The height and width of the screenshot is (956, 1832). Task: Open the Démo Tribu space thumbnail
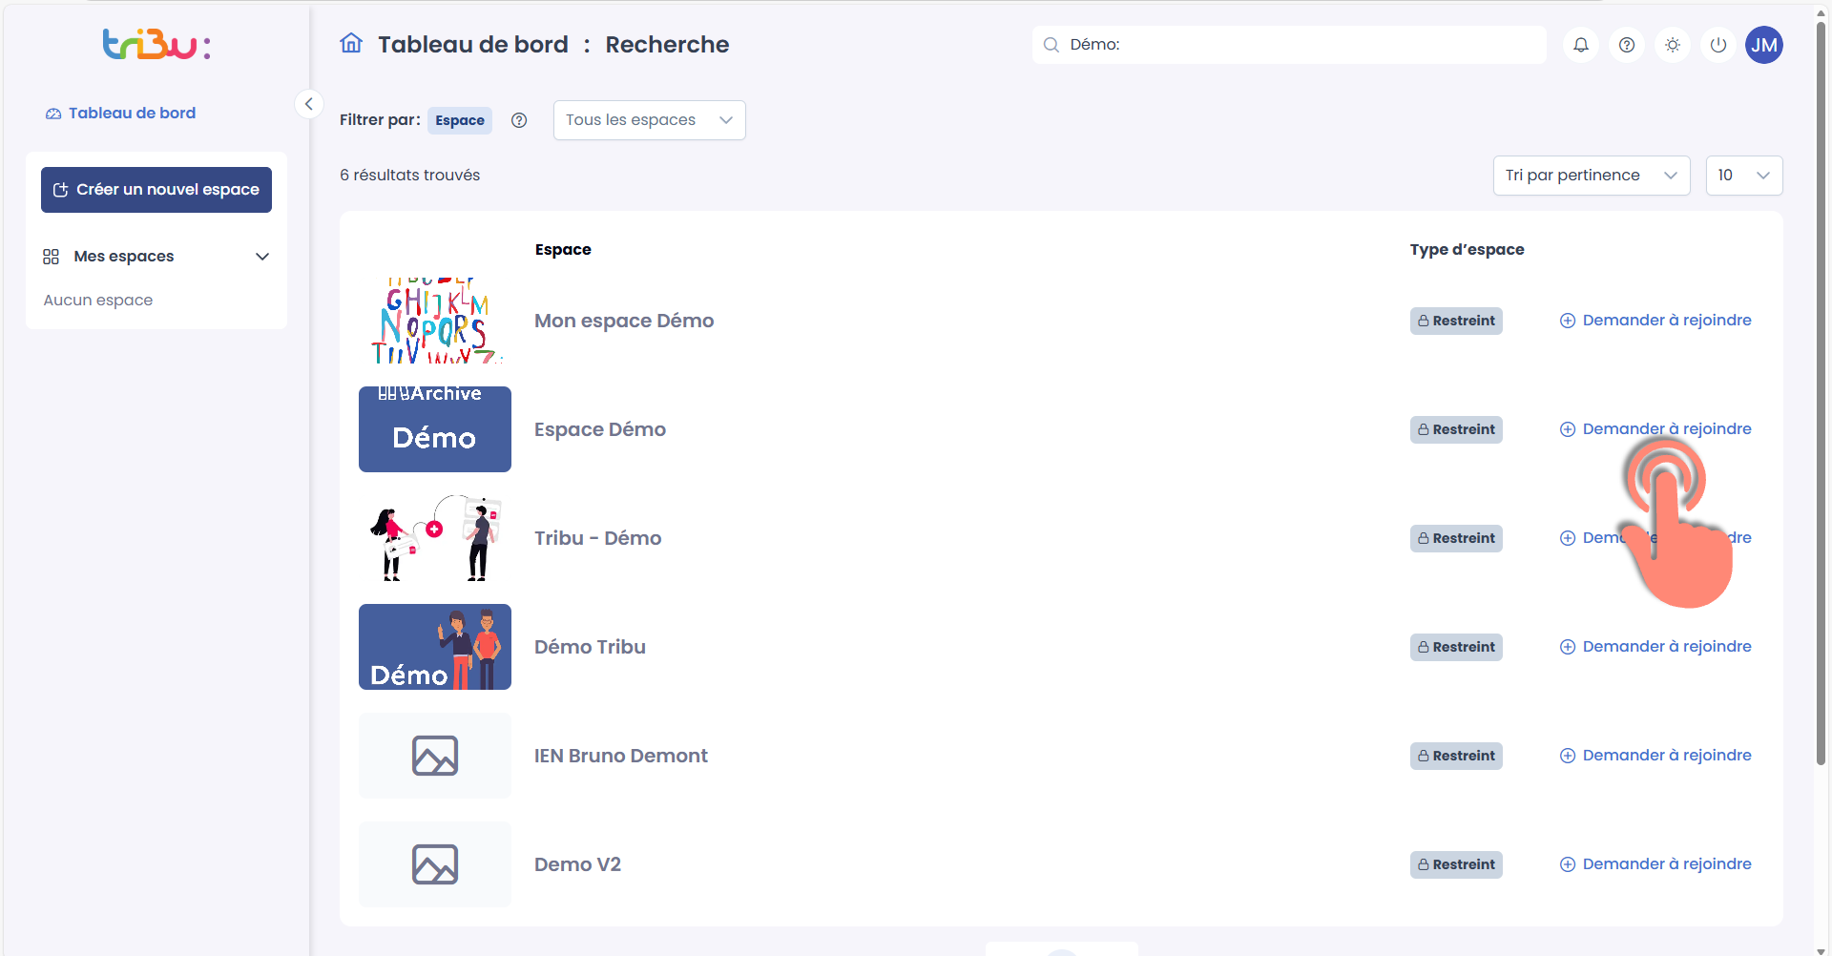(435, 647)
